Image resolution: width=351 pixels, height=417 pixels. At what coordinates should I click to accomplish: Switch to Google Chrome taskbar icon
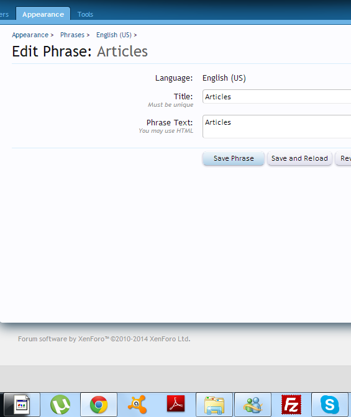(x=99, y=405)
